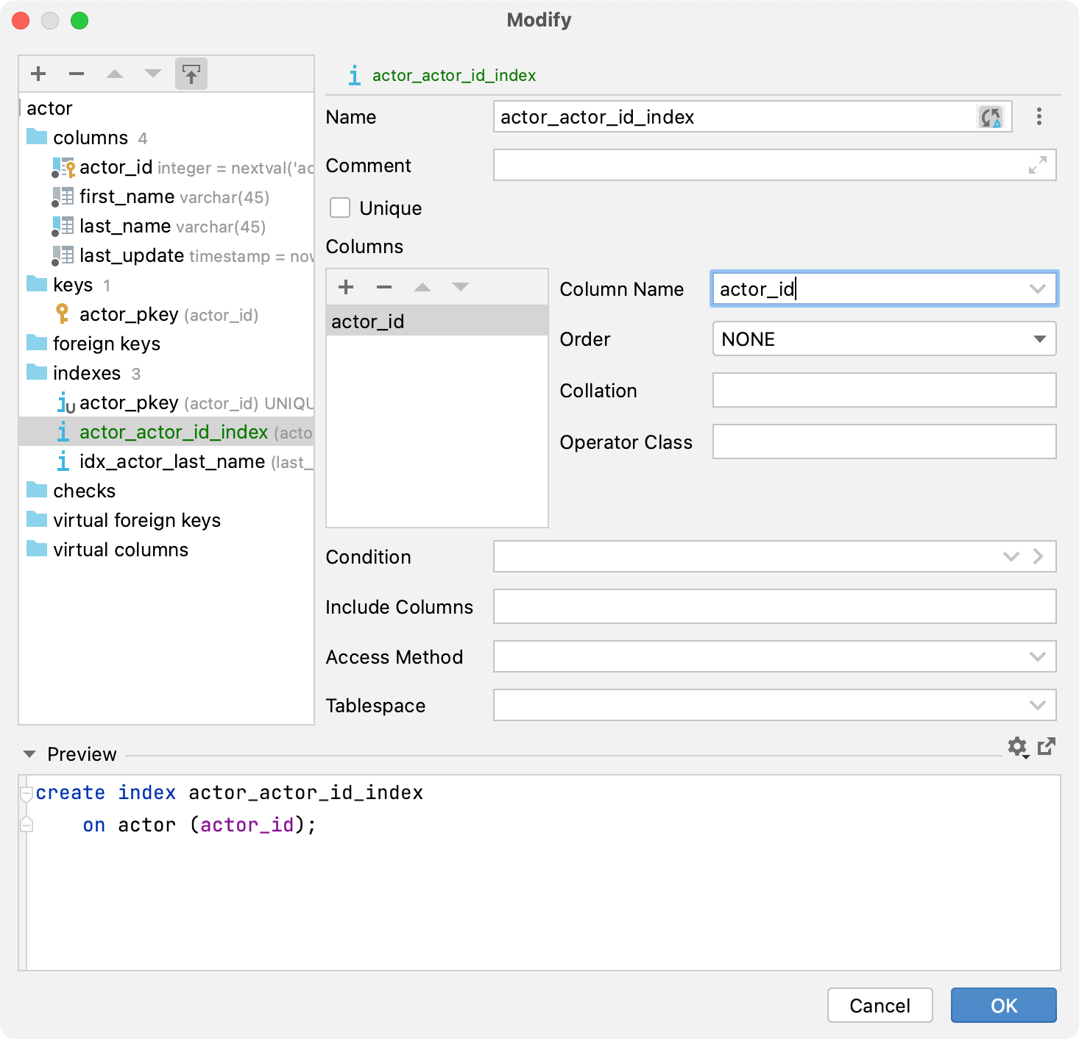This screenshot has height=1039, width=1079.
Task: Move actor_id up with the up-arrow icon
Action: tap(422, 286)
